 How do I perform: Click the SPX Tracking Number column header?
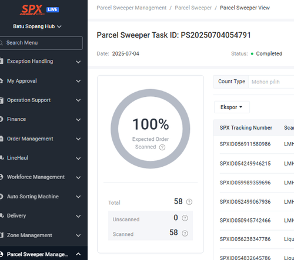(246, 128)
